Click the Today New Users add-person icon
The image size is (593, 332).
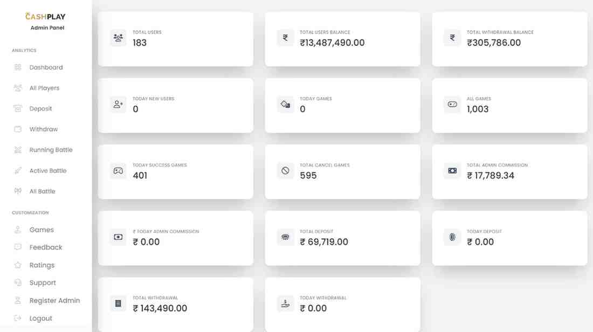[118, 105]
